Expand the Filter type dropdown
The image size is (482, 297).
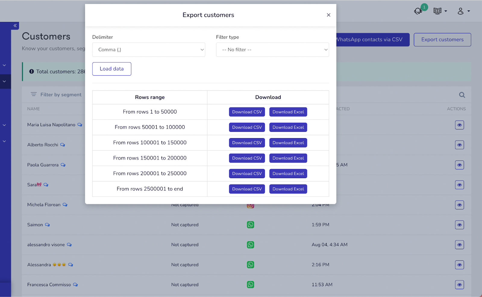272,50
